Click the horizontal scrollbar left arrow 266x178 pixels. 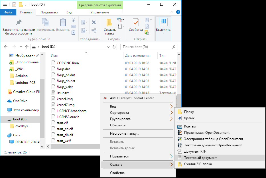click(x=48, y=146)
